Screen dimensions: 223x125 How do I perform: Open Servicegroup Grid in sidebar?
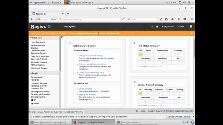tap(38, 97)
